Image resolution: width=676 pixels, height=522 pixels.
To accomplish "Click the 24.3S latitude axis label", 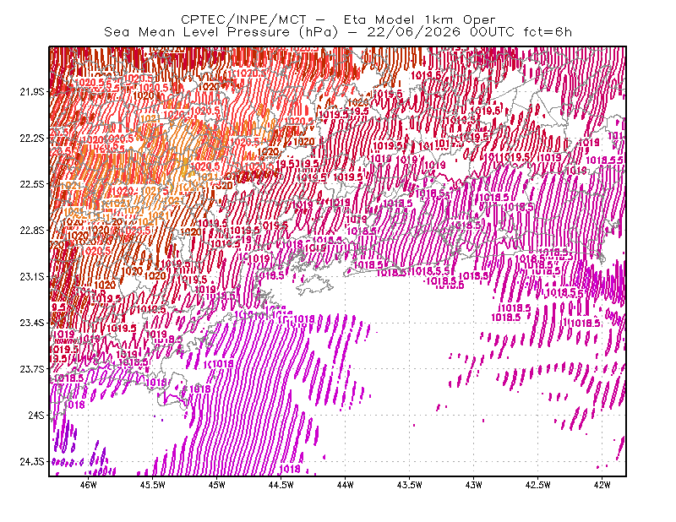I will tap(31, 462).
